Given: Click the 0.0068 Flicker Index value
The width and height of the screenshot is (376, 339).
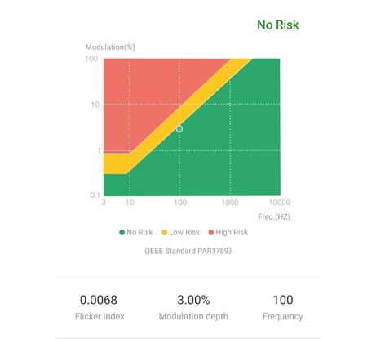Looking at the screenshot, I should coord(99,300).
